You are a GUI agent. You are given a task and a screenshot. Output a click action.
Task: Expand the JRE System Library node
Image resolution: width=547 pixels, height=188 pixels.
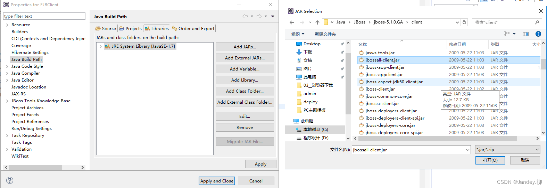[x=100, y=46]
